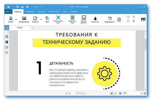The image size is (154, 103).
Task: Expand the Штамп dropdown arrow
Action: [x=16, y=20]
